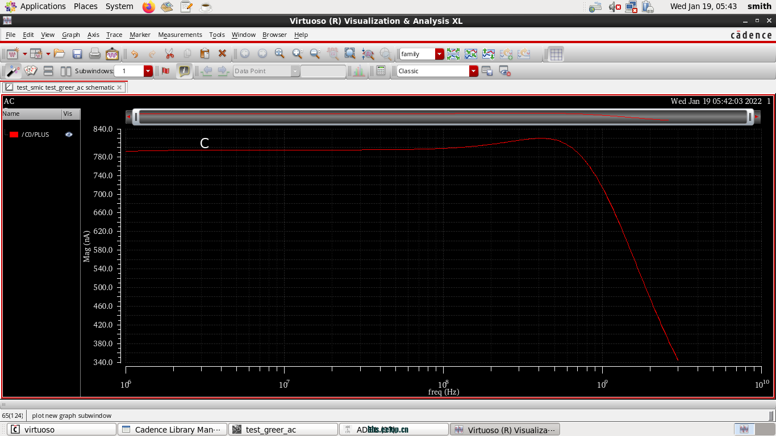Viewport: 776px width, 436px height.
Task: Click the new subwindow icon
Action: [36, 54]
